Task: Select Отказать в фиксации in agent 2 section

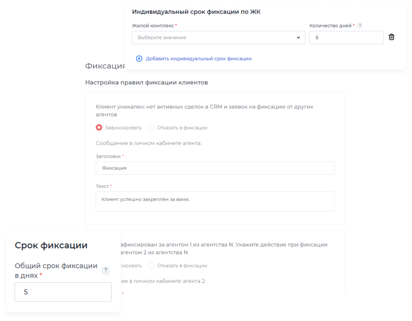Action: pyautogui.click(x=151, y=265)
